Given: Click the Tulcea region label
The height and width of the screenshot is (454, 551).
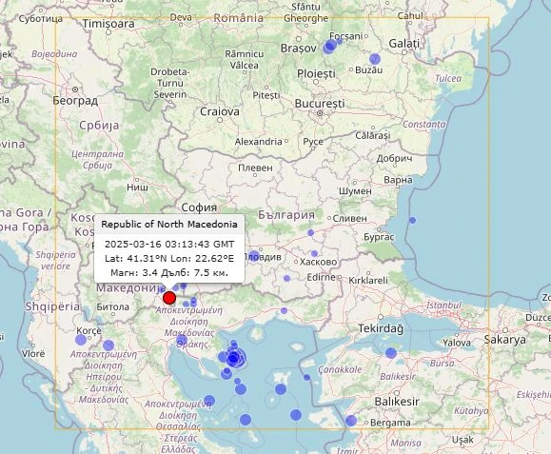Looking at the screenshot, I should 448,78.
